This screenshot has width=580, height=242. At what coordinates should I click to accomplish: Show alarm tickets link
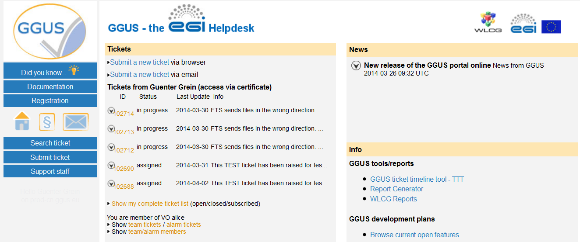184,225
